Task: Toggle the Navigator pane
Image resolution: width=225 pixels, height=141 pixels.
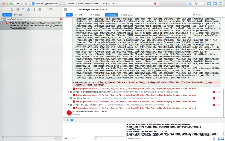Action: (209, 4)
